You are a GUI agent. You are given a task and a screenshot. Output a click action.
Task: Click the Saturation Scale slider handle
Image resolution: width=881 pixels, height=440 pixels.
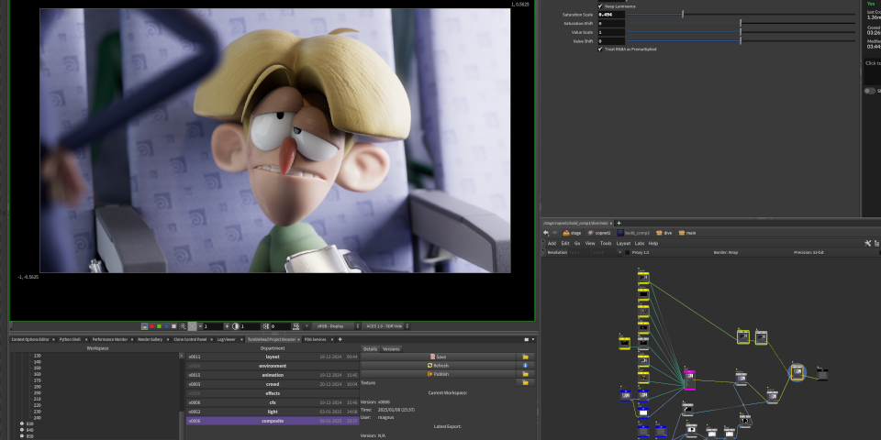[x=682, y=15]
